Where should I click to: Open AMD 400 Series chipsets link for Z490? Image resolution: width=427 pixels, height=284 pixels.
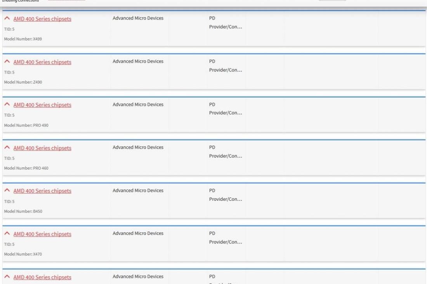[x=42, y=62]
